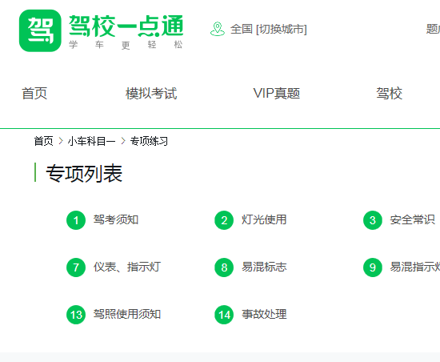Click 小车科目一 breadcrumb link
Screen dimensions: 440x362
(91, 141)
